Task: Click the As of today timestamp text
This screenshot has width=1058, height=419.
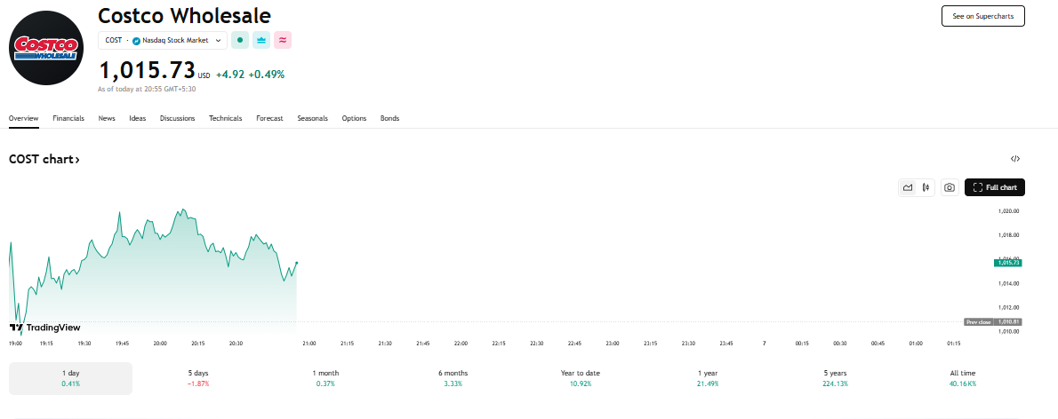Action: pos(147,89)
